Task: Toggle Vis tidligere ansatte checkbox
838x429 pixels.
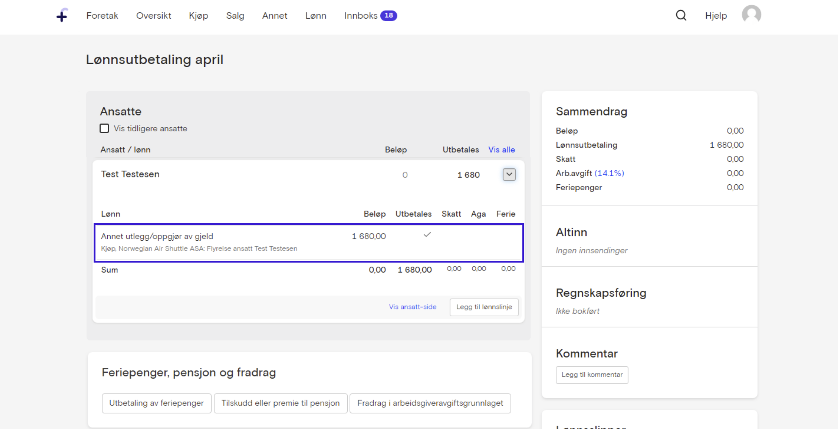Action: 104,128
